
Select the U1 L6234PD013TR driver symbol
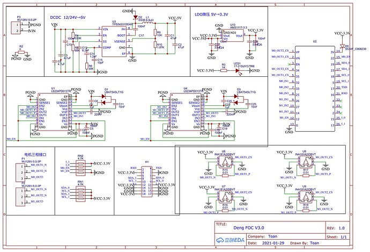point(53,112)
